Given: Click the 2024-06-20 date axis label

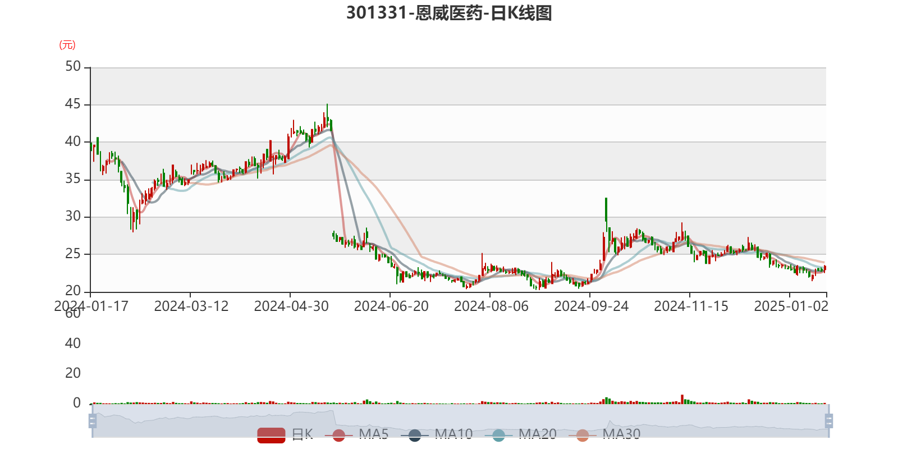Looking at the screenshot, I should pyautogui.click(x=391, y=306).
